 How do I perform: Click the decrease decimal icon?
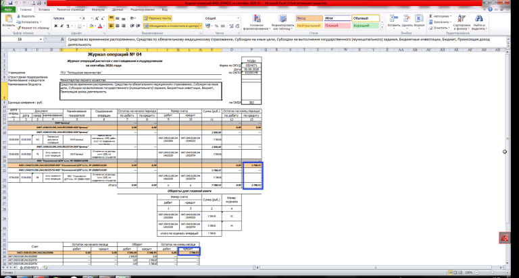237,26
